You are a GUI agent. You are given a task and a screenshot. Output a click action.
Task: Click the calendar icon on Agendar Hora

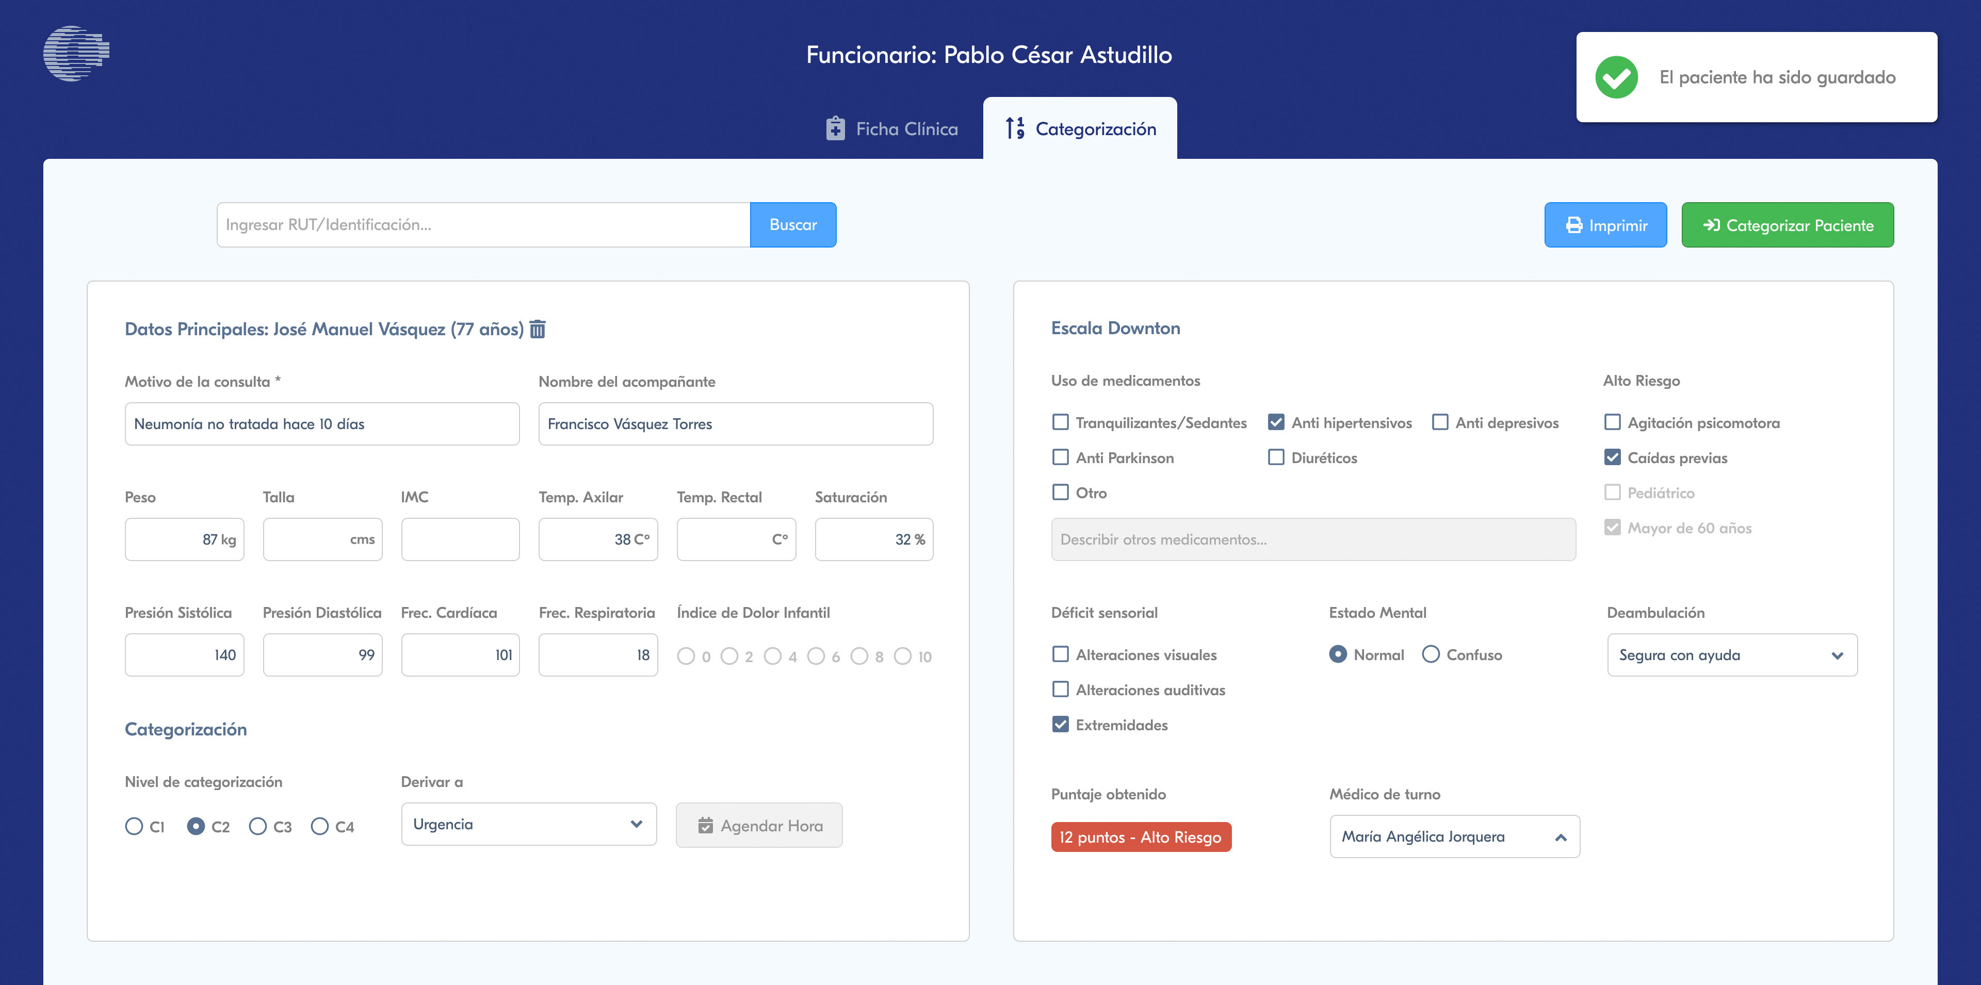click(x=705, y=826)
